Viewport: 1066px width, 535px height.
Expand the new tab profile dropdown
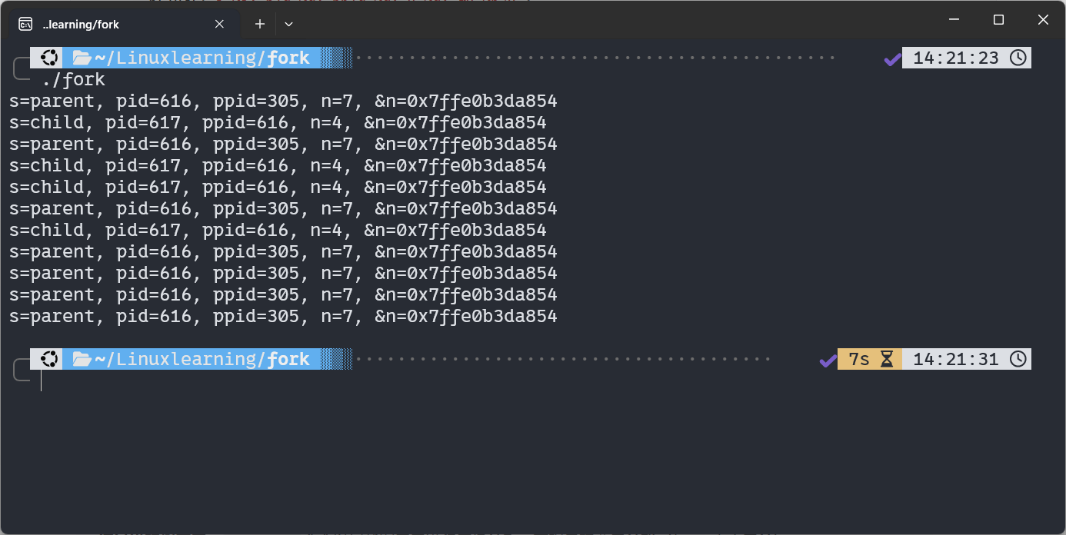click(288, 24)
